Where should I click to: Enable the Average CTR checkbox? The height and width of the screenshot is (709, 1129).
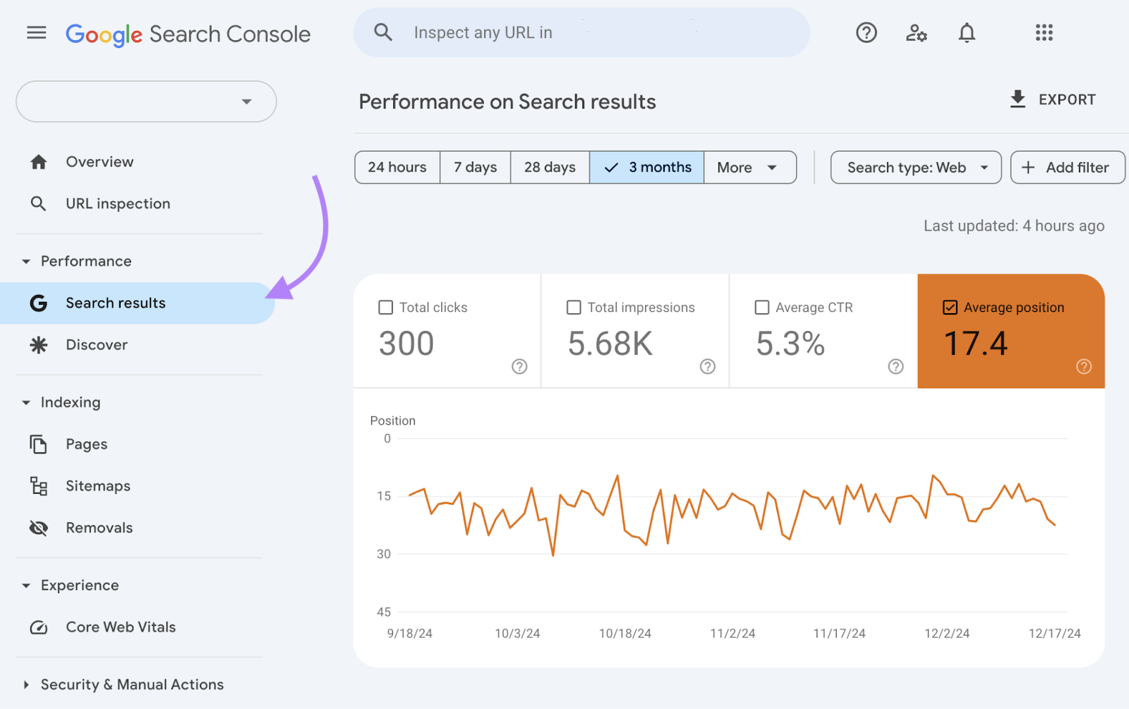[762, 308]
